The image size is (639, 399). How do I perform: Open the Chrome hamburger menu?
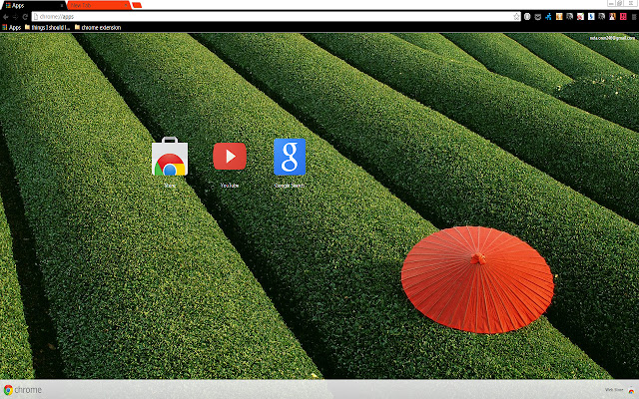pyautogui.click(x=633, y=17)
